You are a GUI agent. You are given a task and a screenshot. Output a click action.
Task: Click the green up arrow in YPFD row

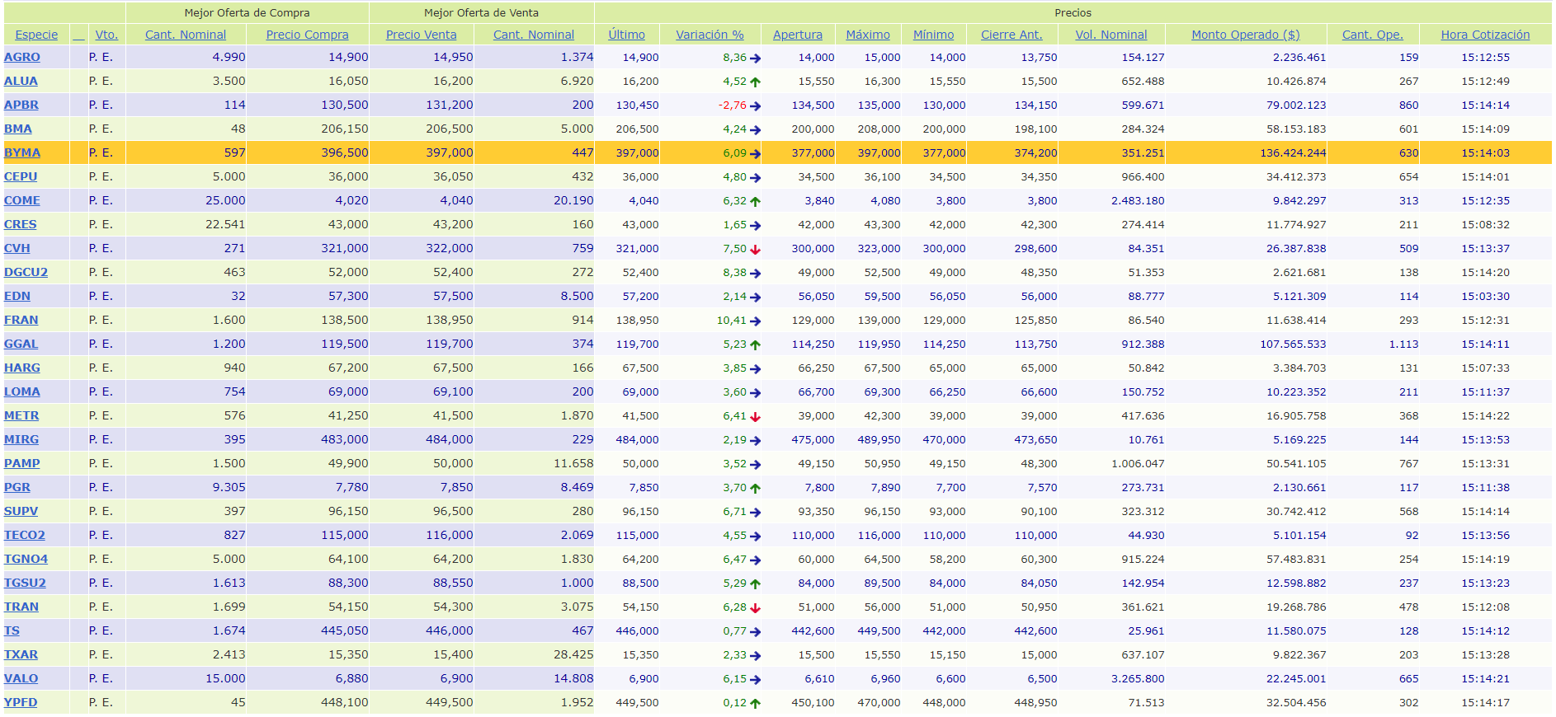click(x=755, y=703)
